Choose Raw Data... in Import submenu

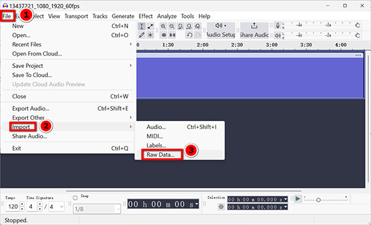tap(179, 155)
